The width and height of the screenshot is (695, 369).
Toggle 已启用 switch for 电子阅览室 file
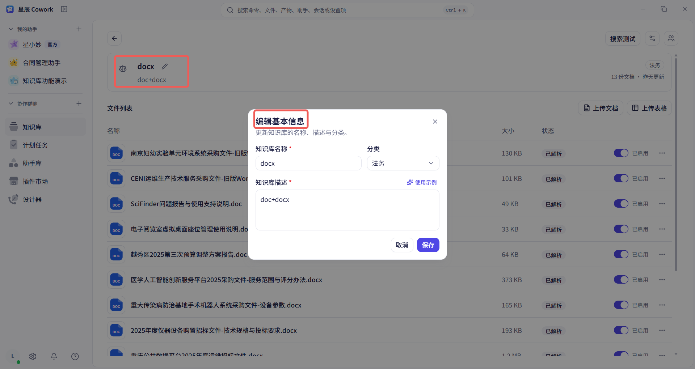tap(621, 229)
